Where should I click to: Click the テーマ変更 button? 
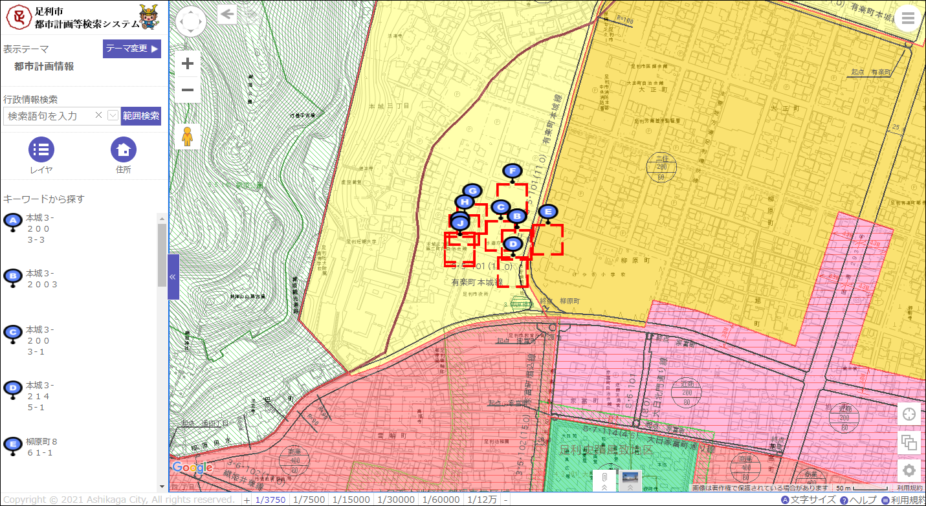click(x=131, y=49)
